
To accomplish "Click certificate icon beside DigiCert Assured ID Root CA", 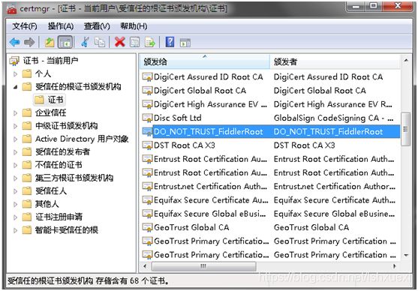I will (x=147, y=77).
